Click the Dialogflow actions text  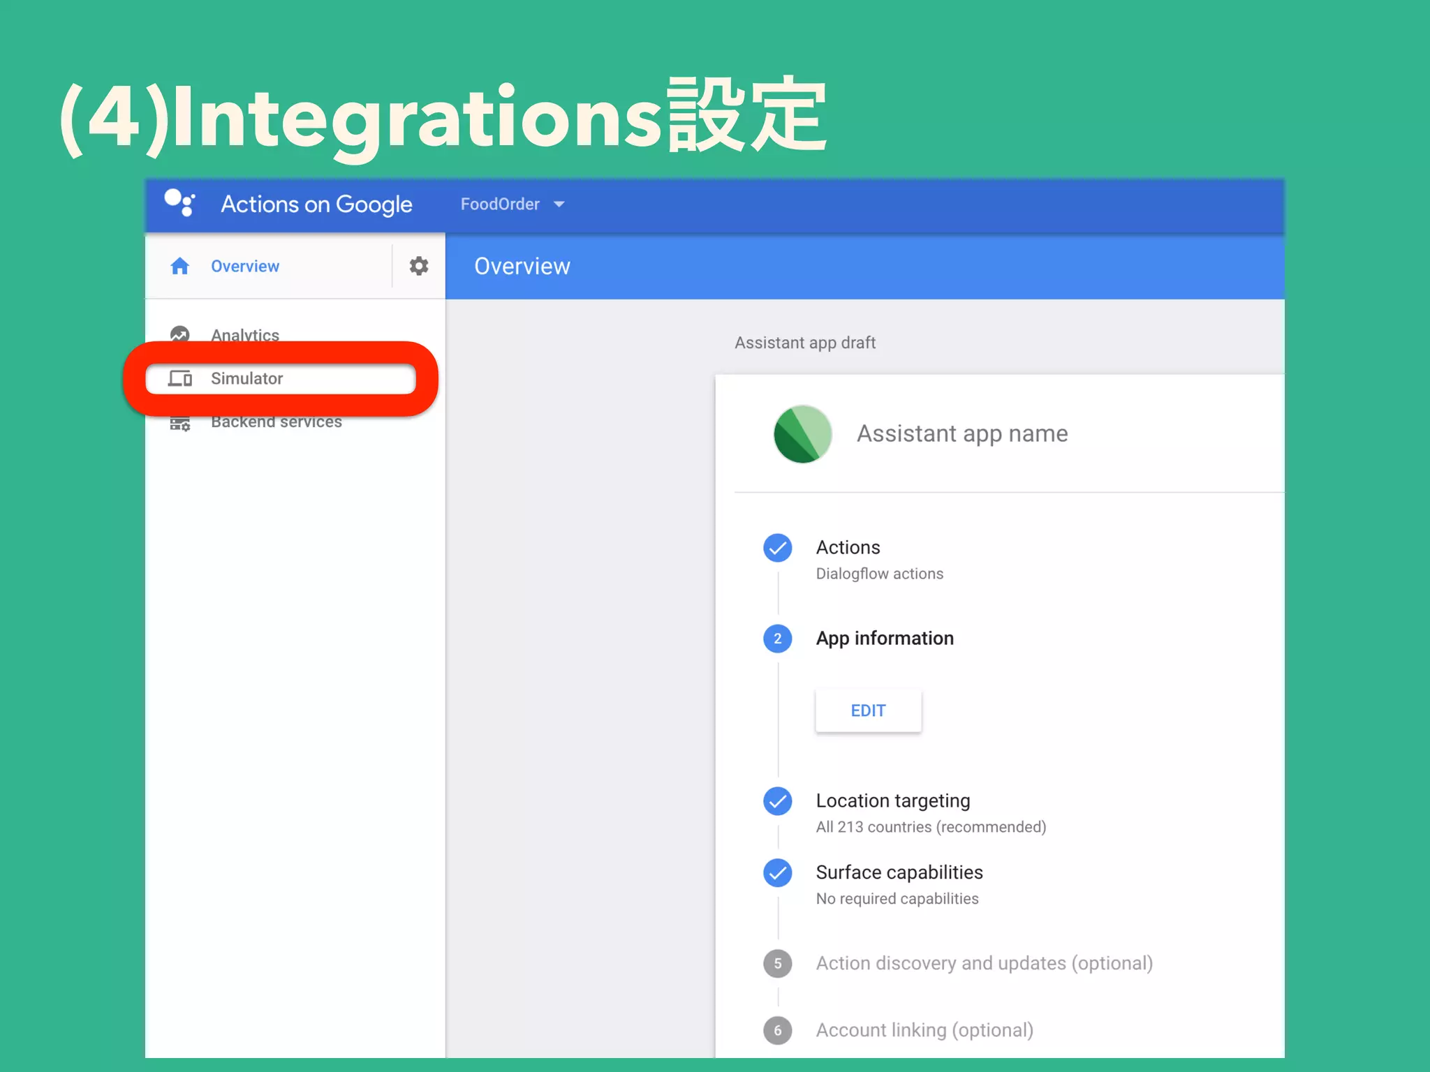click(879, 574)
